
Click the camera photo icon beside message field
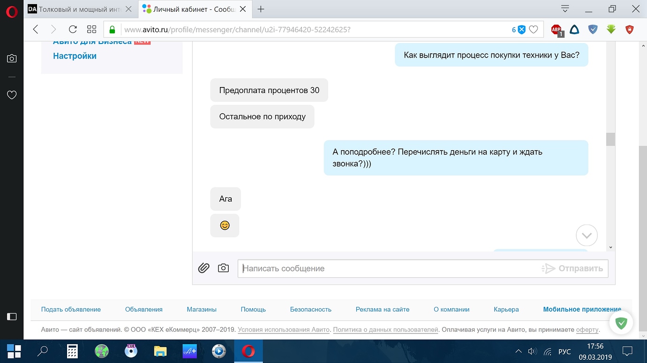[223, 268]
